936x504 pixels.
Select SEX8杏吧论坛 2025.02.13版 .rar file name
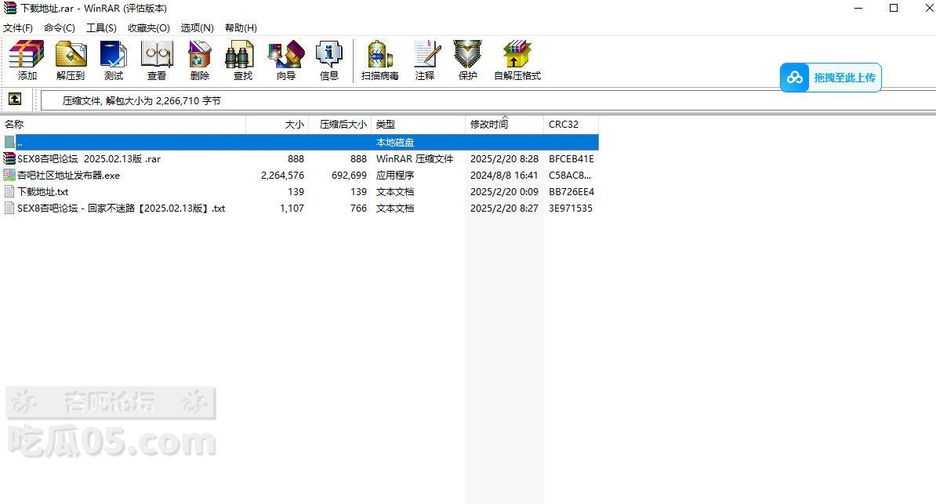89,159
